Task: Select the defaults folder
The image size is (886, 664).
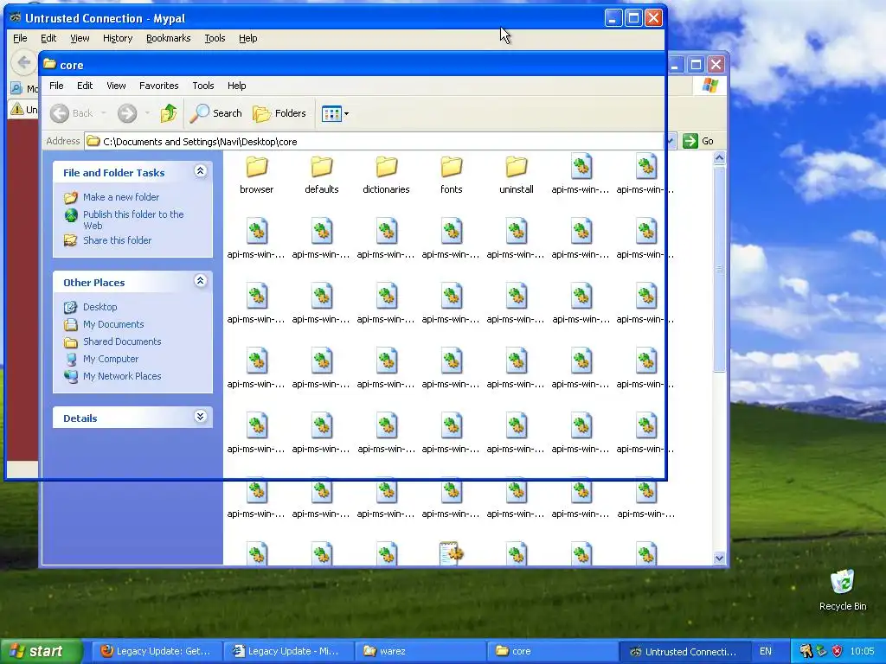Action: [x=322, y=175]
